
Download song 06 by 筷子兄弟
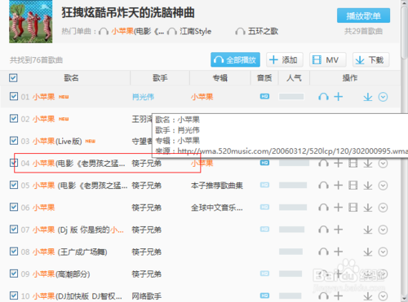point(368,208)
